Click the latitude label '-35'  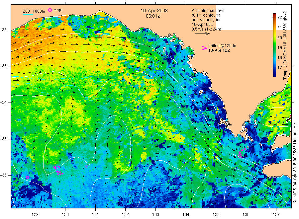click(3, 139)
